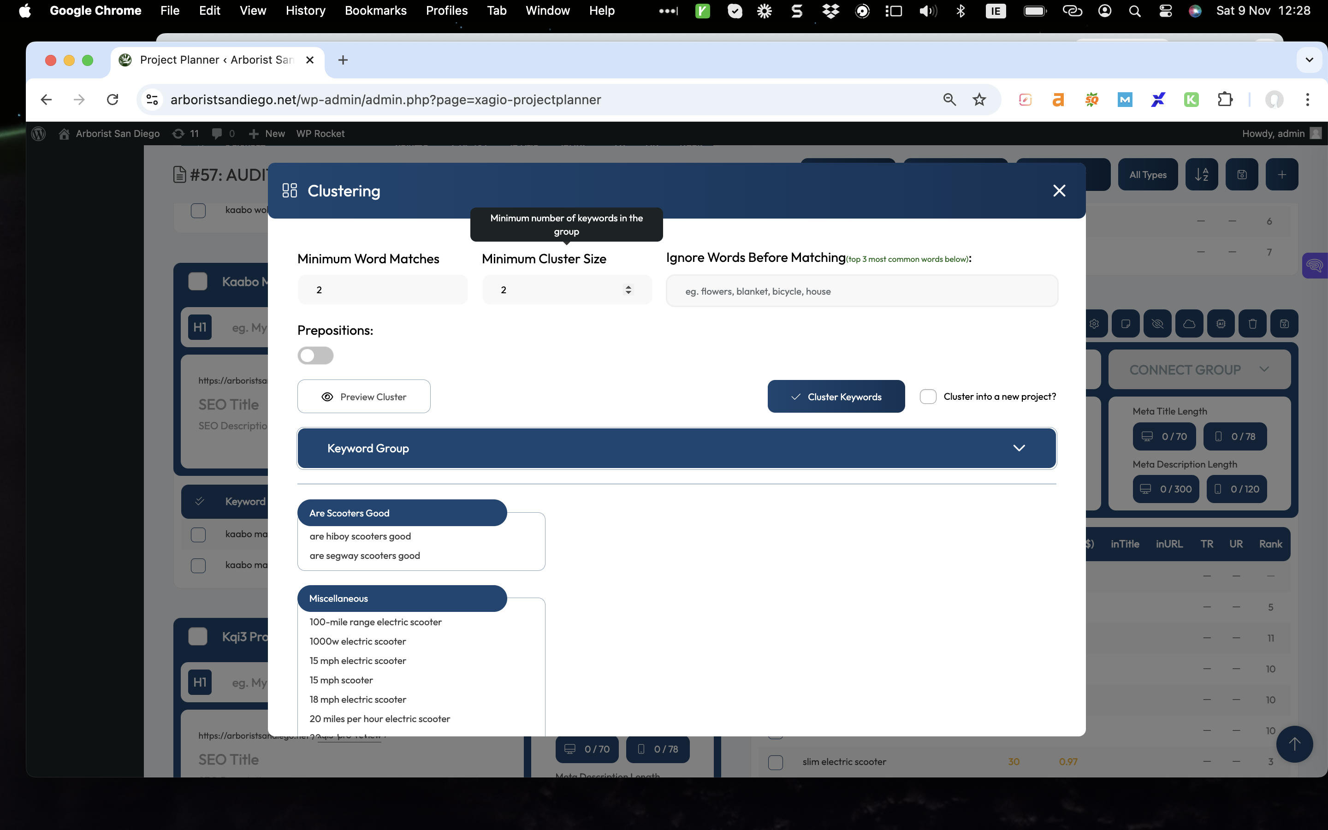Image resolution: width=1328 pixels, height=830 pixels.
Task: Toggle the Prepositions switch
Action: click(x=315, y=355)
